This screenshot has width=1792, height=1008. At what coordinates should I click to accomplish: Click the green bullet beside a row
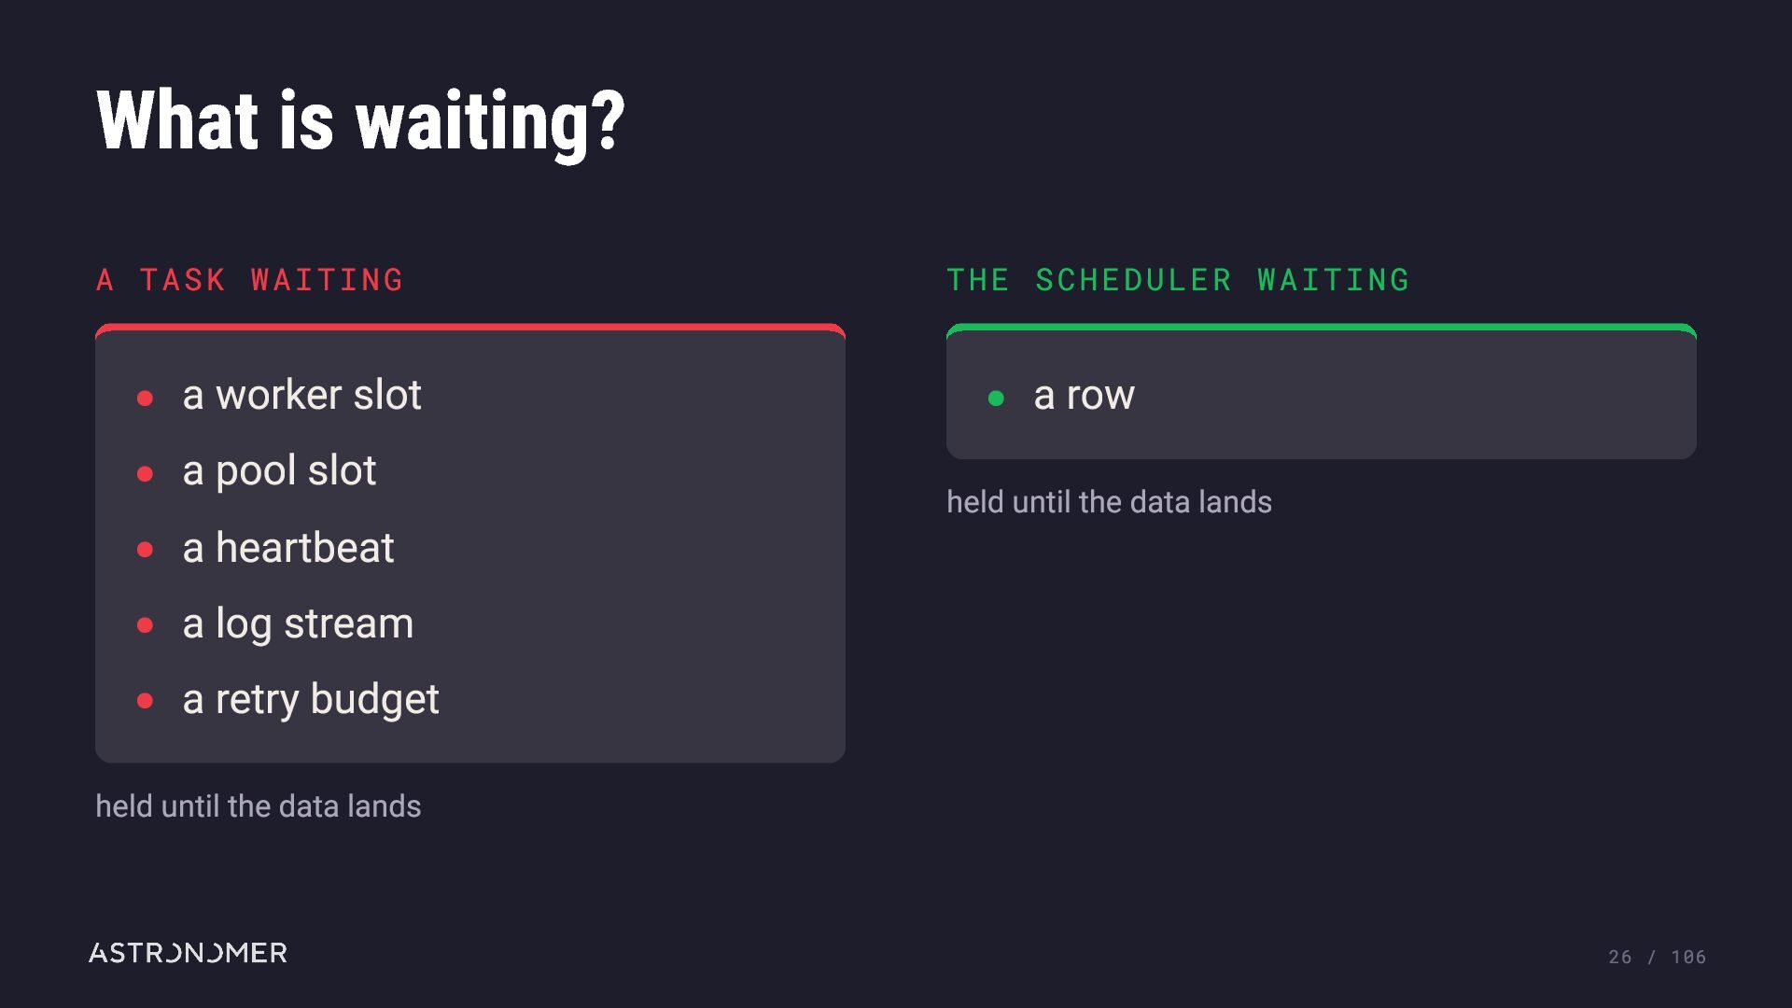coord(996,399)
